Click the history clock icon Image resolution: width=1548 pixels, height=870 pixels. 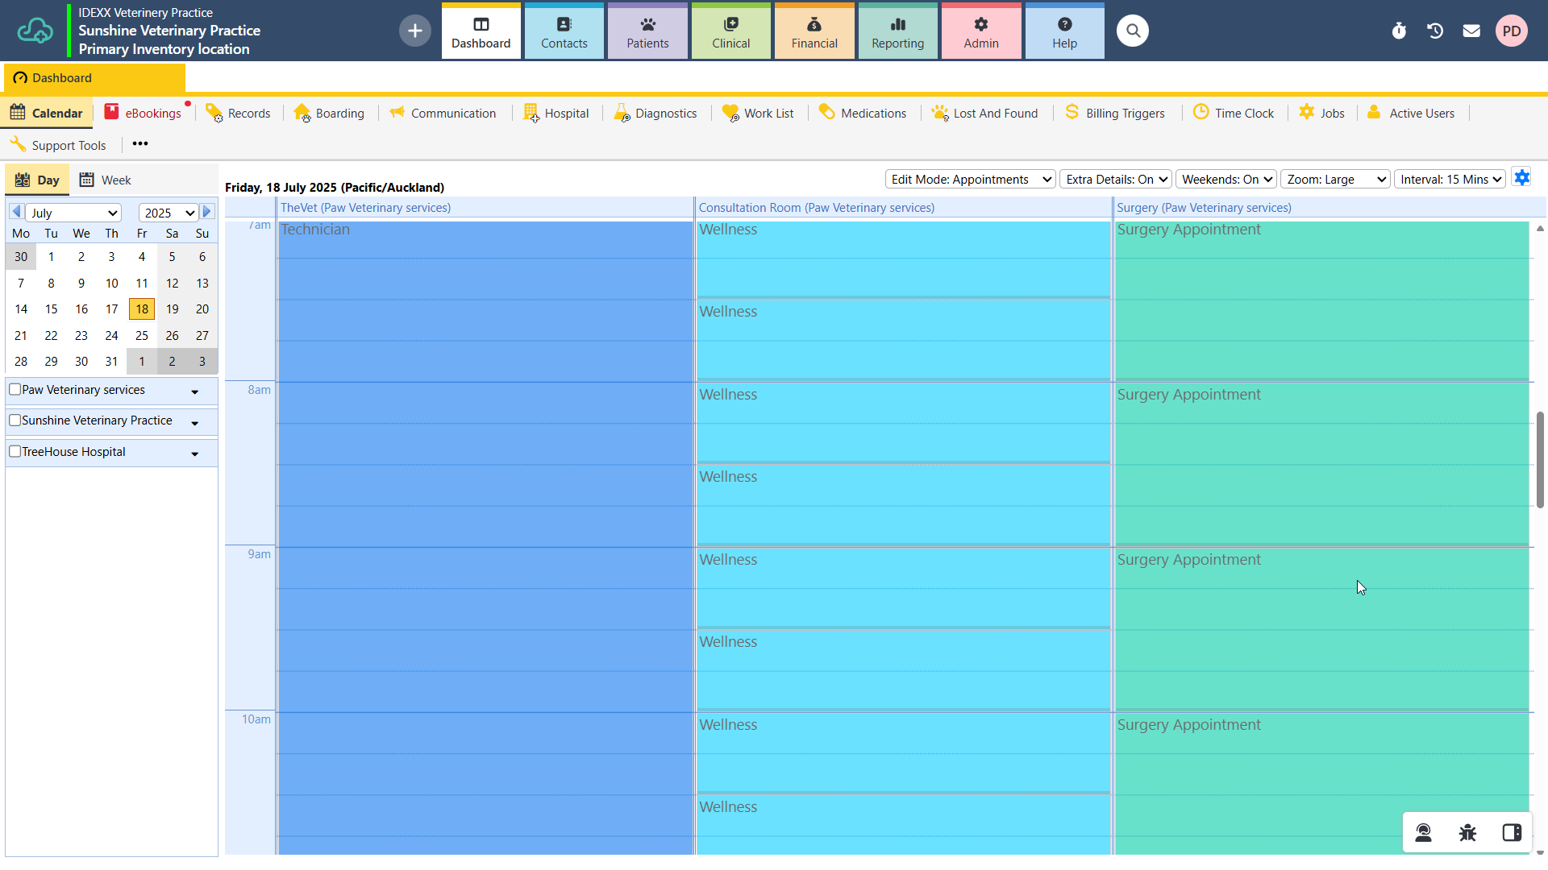1435,31
